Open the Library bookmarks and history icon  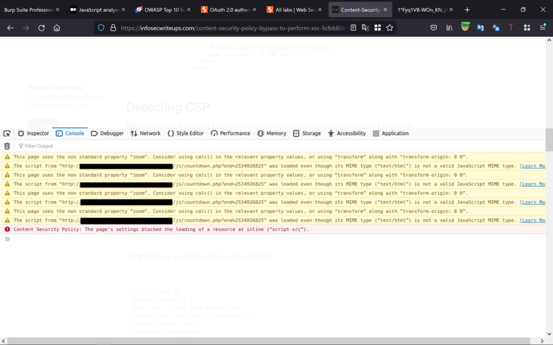point(449,28)
